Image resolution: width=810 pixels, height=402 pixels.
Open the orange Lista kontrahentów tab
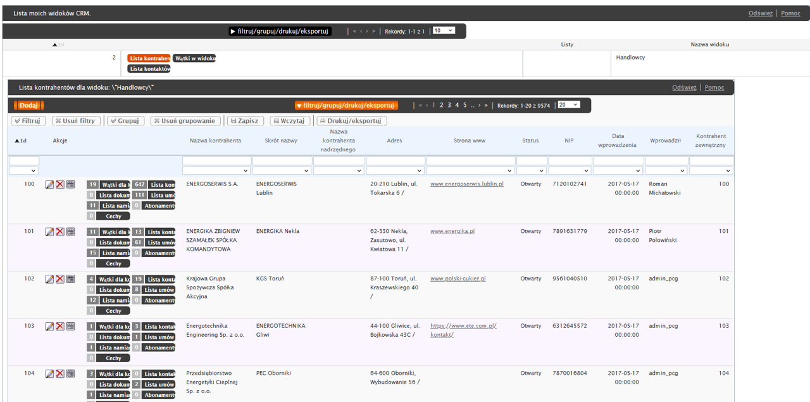[149, 58]
